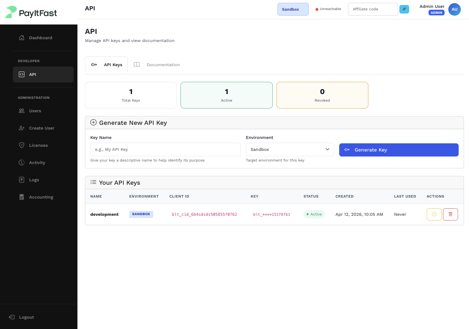Viewport: 469px width, 329px height.
Task: Click the blt_cid client ID link
Action: click(x=204, y=214)
